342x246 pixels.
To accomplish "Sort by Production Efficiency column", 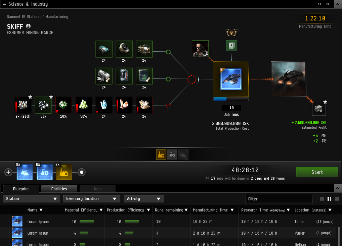I will 128,210.
